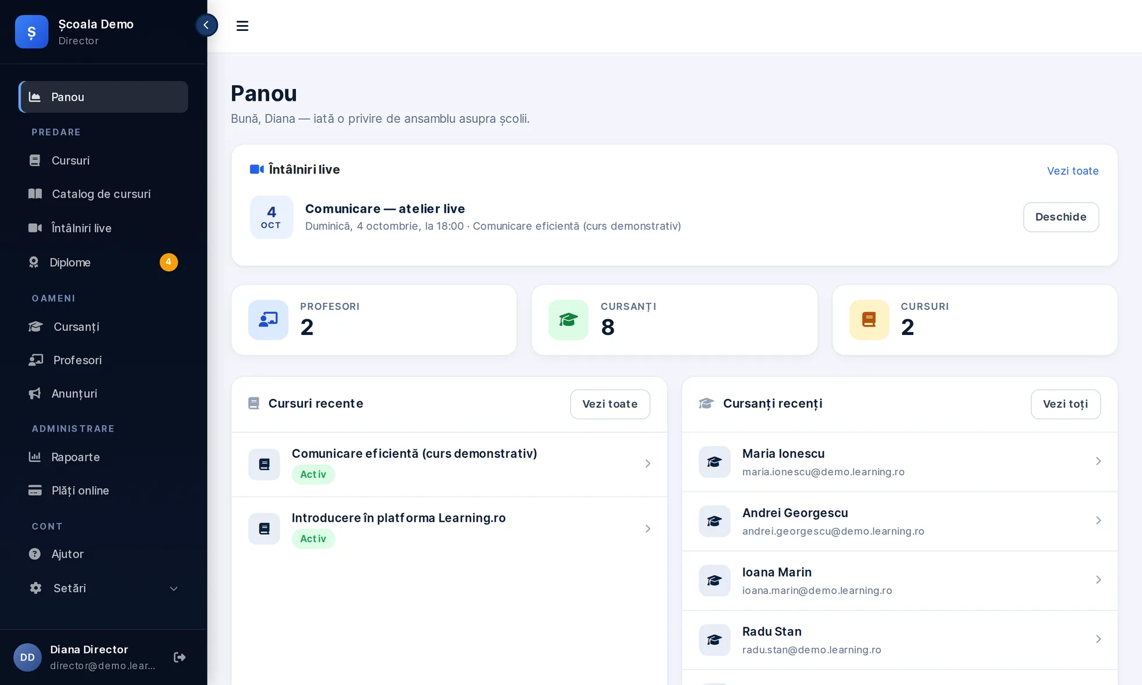Open Introducere în platforma via its chevron
Screen dimensions: 1142x685
(x=648, y=529)
